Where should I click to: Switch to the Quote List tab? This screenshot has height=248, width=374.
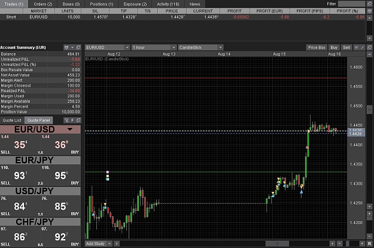pyautogui.click(x=12, y=120)
